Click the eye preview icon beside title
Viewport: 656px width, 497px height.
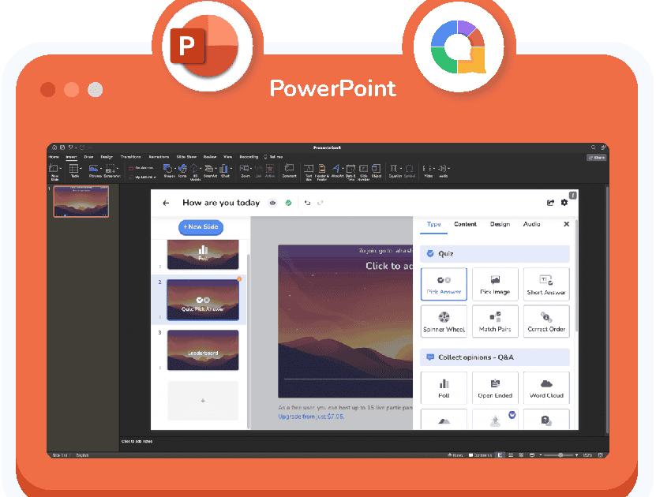tap(273, 203)
